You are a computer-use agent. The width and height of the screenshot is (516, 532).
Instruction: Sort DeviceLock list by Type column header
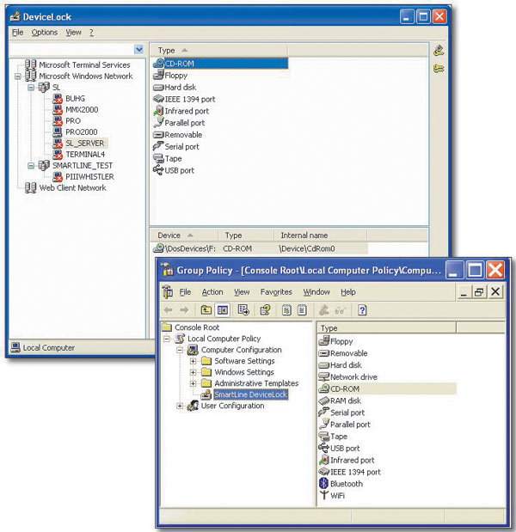(x=219, y=50)
